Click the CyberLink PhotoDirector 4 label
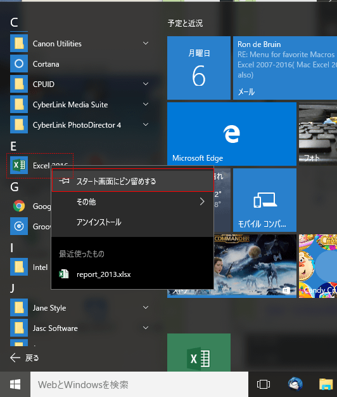337x397 pixels. [x=77, y=125]
